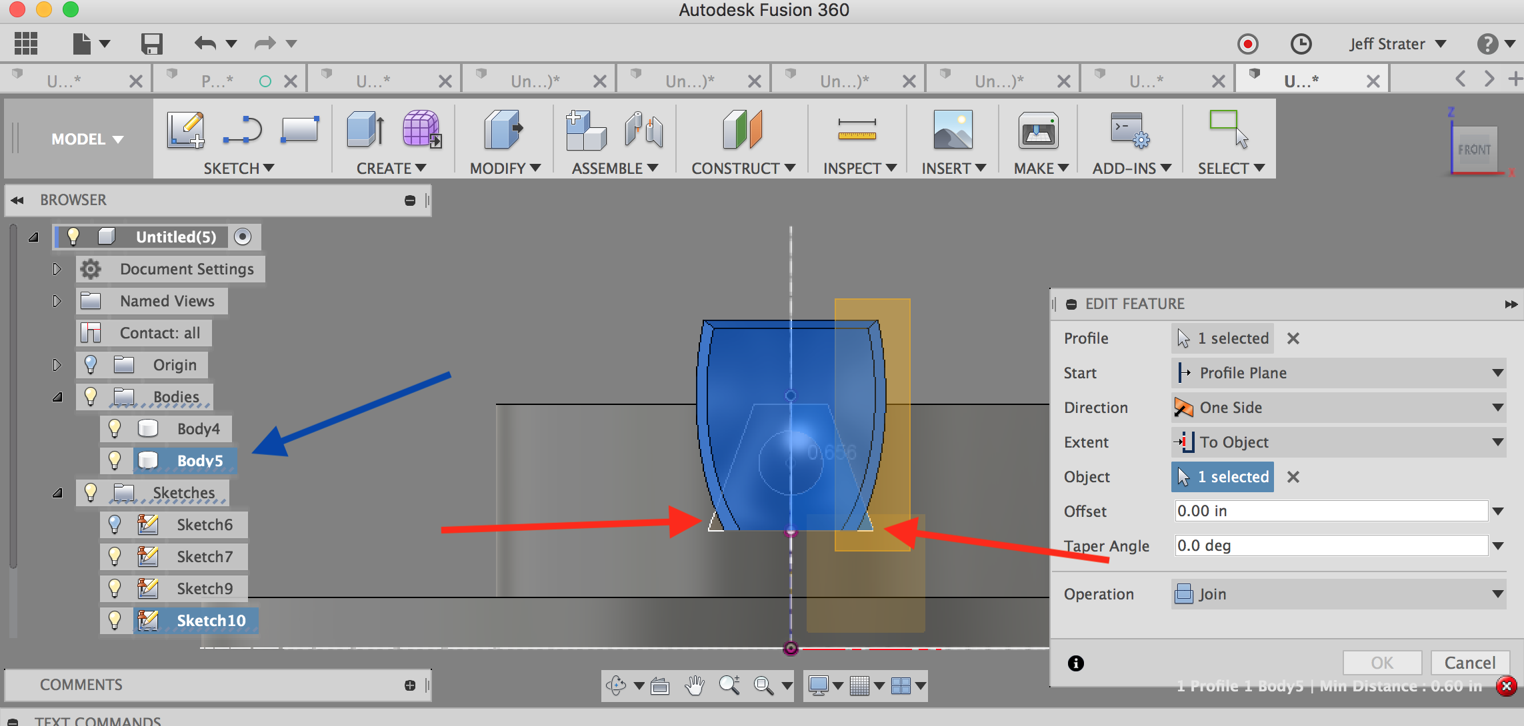The image size is (1524, 726).
Task: Clear the Profile selection with X
Action: click(1293, 338)
